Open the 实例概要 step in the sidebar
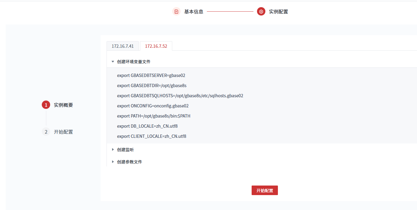 [63, 105]
